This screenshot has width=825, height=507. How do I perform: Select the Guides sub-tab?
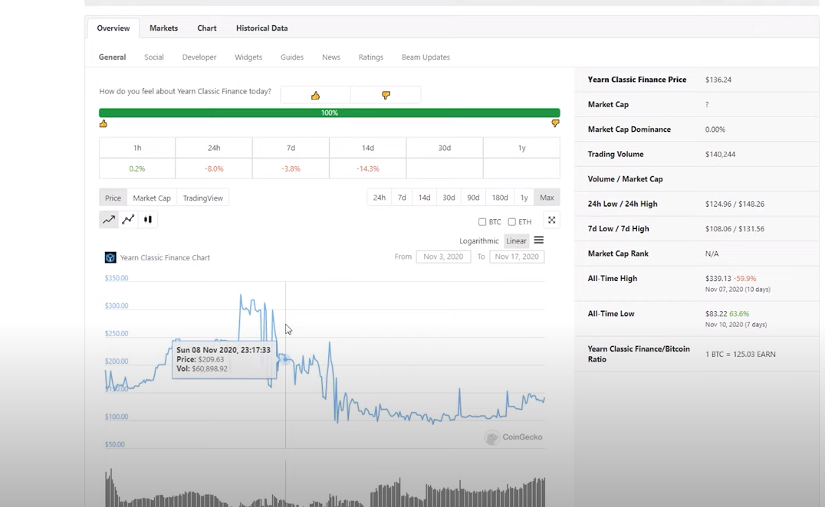pyautogui.click(x=292, y=57)
